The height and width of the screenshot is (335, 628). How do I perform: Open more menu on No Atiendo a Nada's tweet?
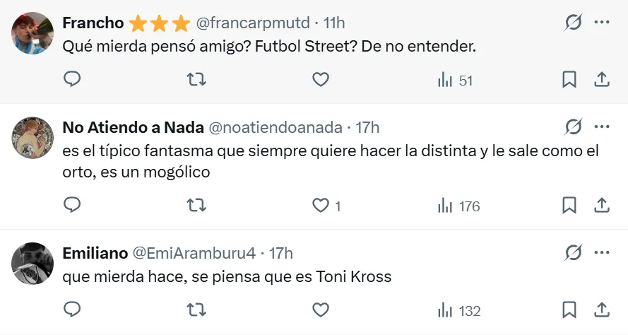click(602, 127)
